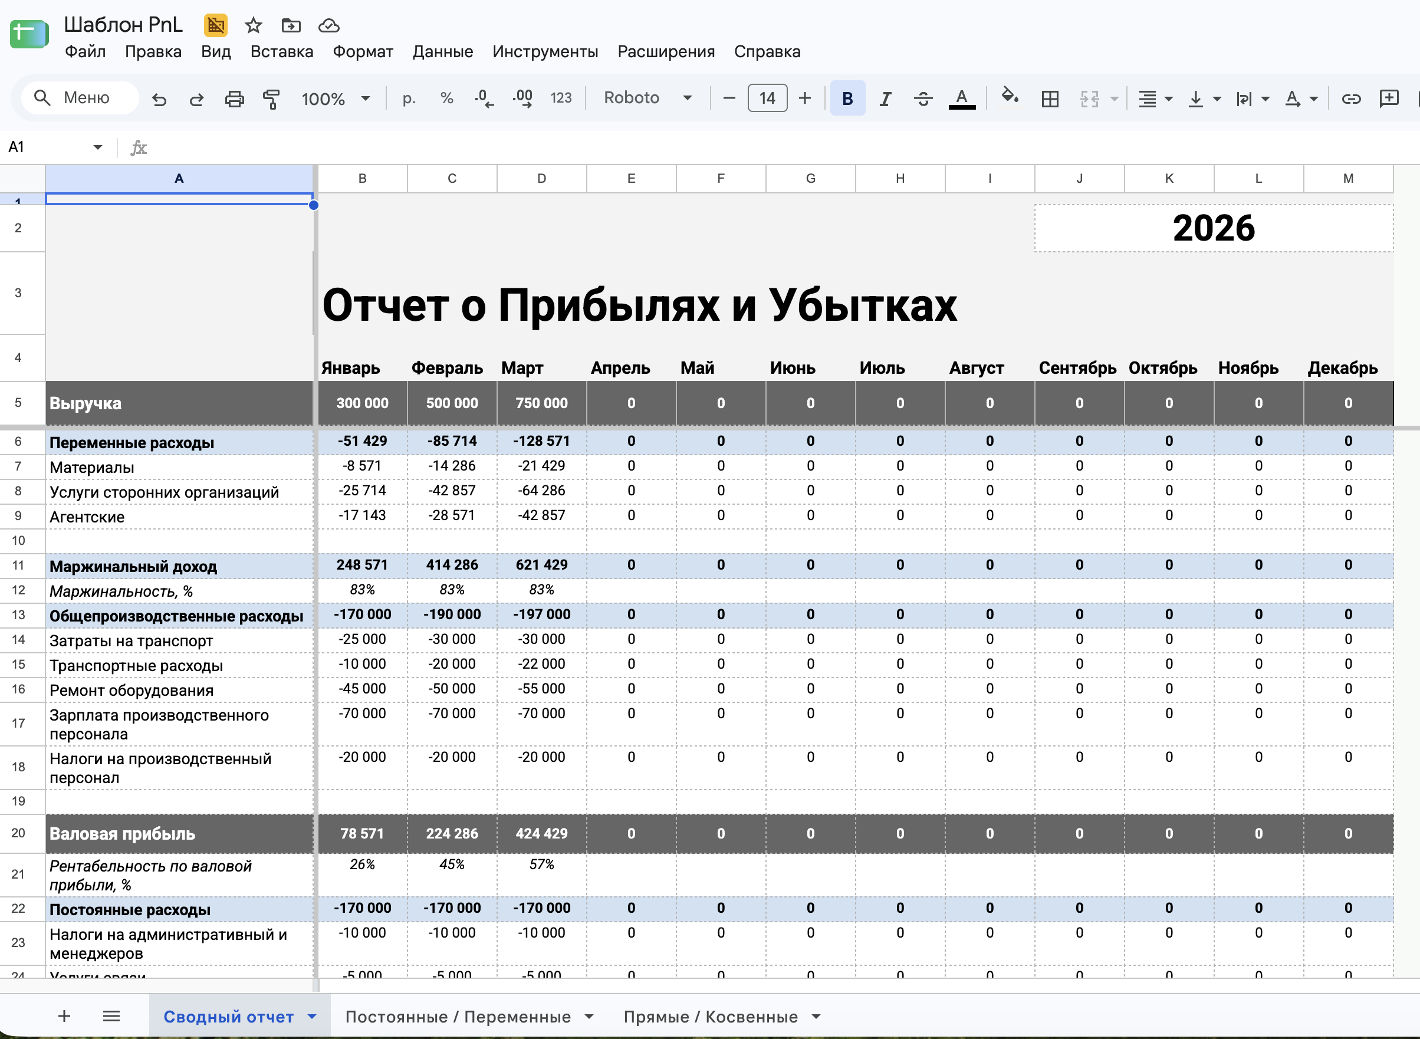This screenshot has height=1039, width=1420.
Task: Click the Insert comment icon
Action: coord(1389,98)
